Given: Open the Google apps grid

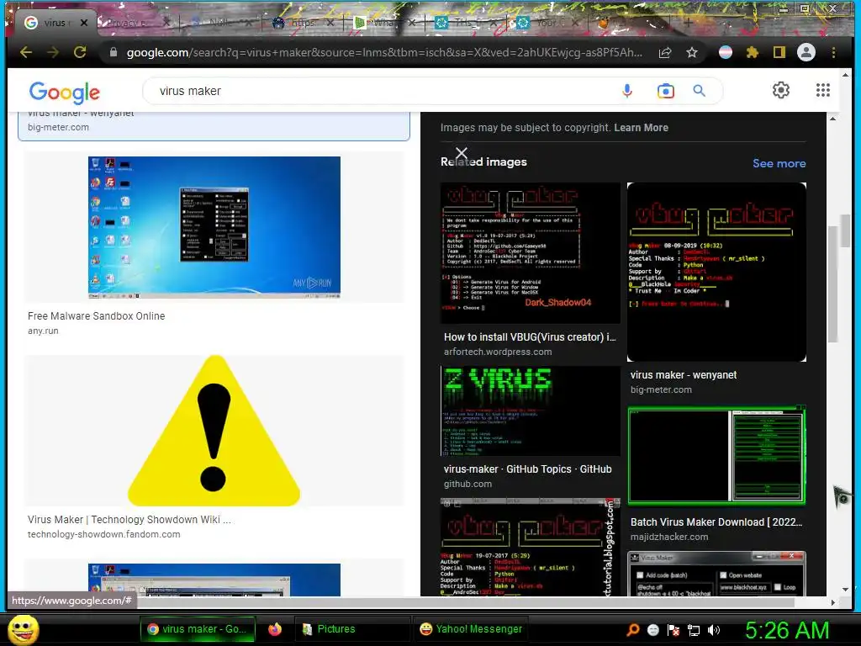Looking at the screenshot, I should (x=822, y=90).
